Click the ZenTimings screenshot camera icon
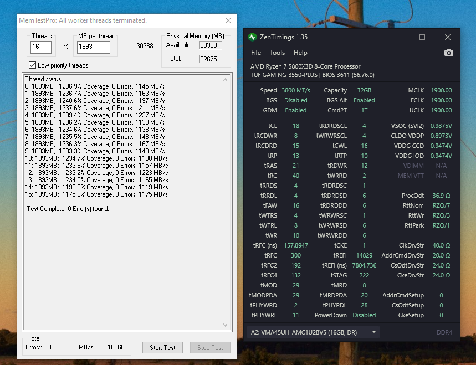Screen dimensions: 476x365 pyautogui.click(x=448, y=53)
